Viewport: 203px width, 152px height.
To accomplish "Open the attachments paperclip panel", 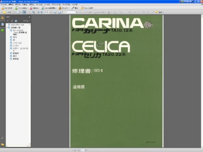I will pyautogui.click(x=3, y=138).
